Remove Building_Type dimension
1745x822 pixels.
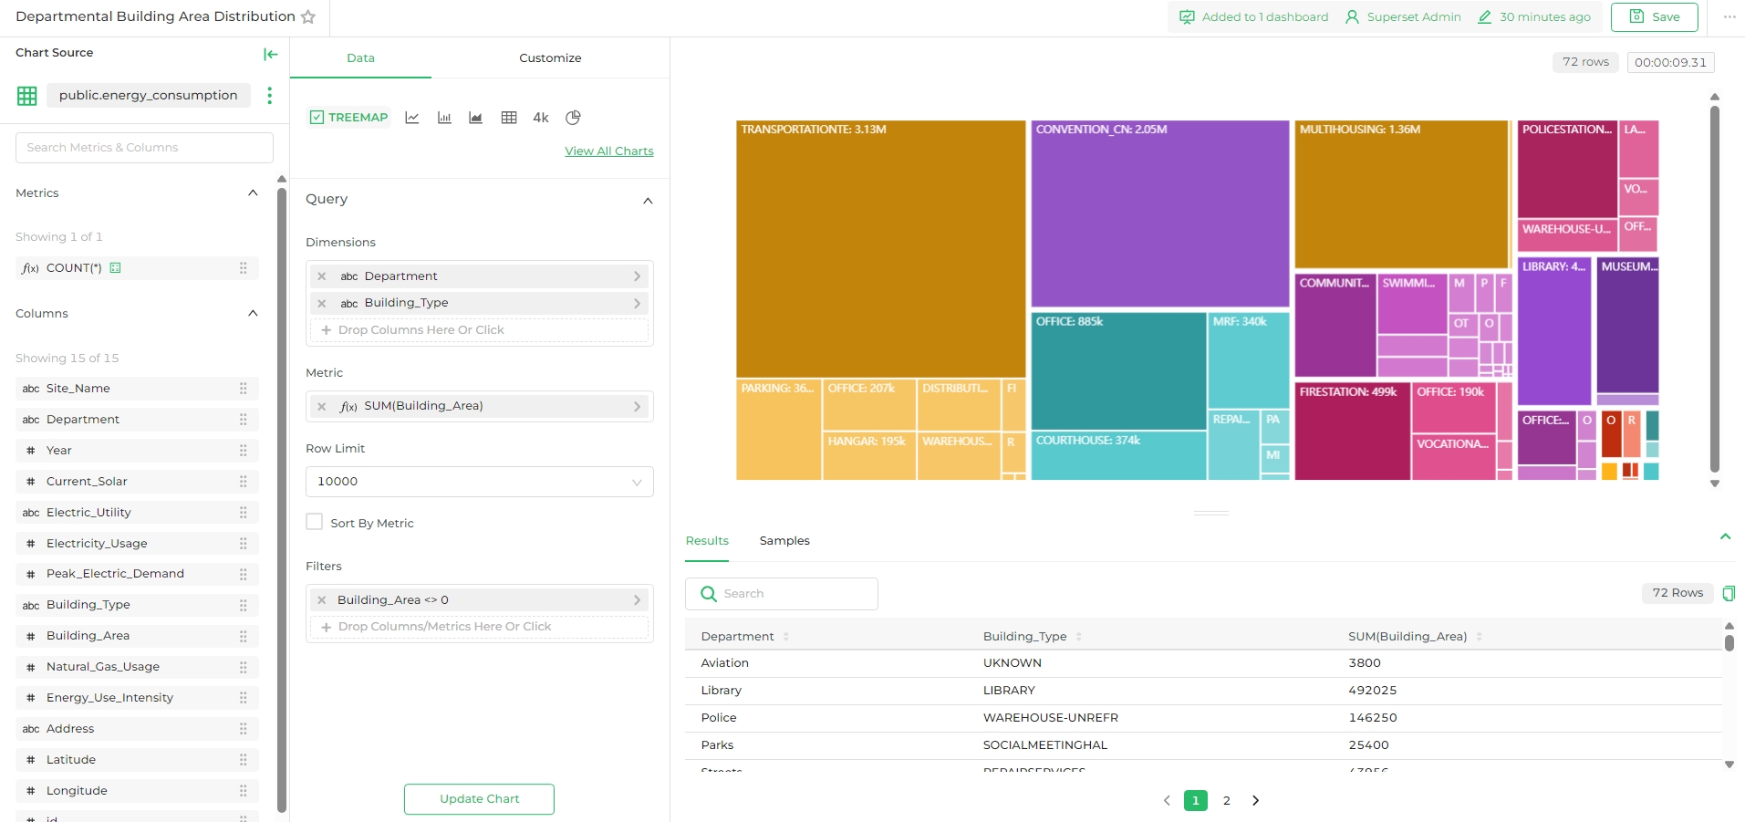click(322, 303)
